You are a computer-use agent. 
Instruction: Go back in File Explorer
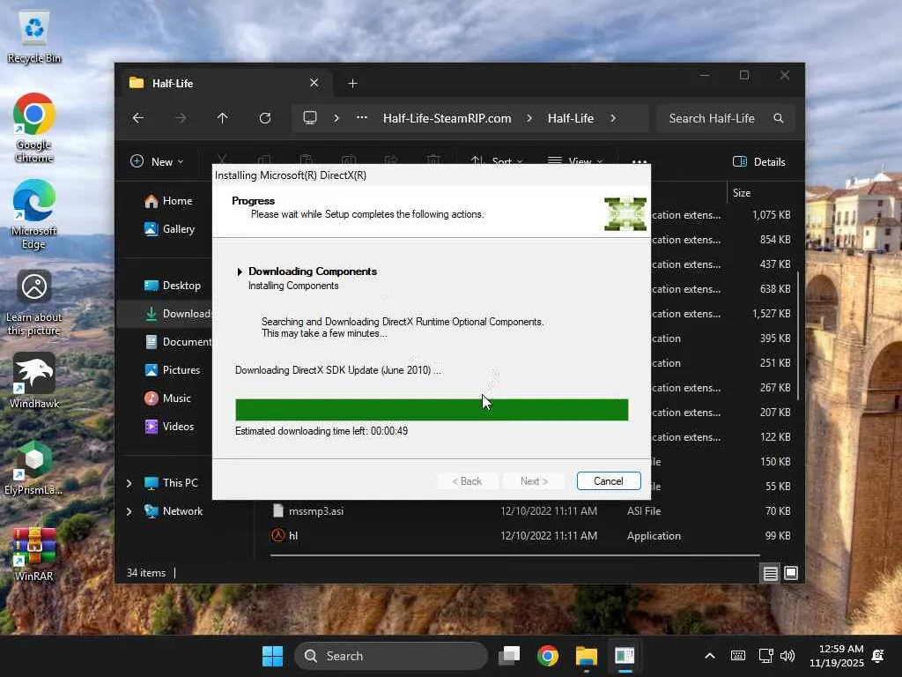click(138, 118)
